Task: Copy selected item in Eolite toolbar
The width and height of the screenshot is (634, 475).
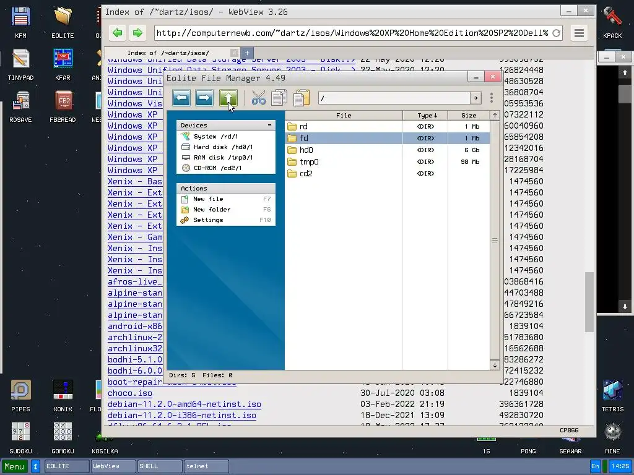Action: click(x=279, y=98)
